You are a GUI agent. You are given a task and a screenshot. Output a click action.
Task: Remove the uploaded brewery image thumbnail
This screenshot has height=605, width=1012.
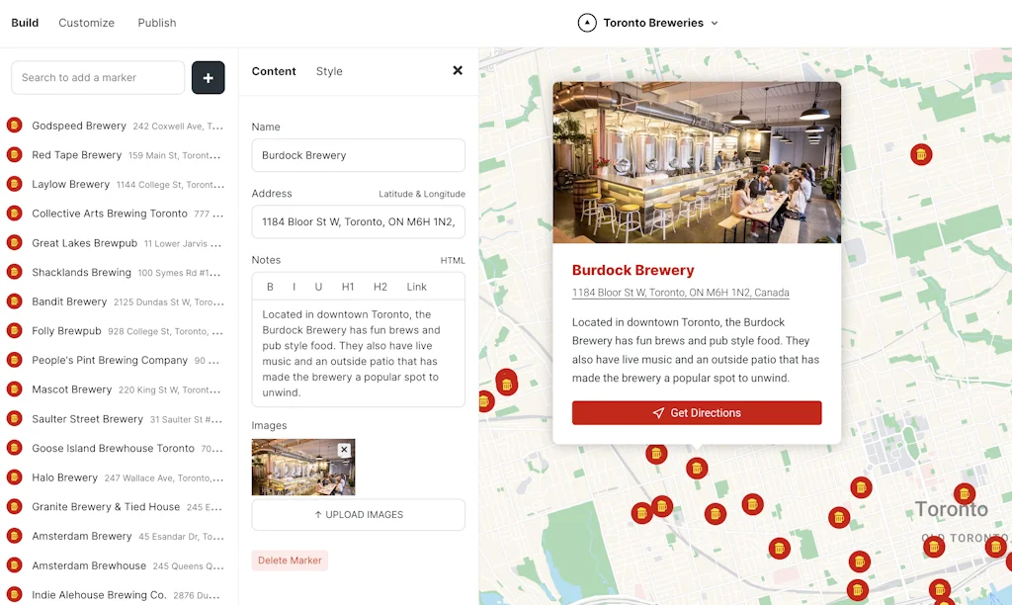344,450
